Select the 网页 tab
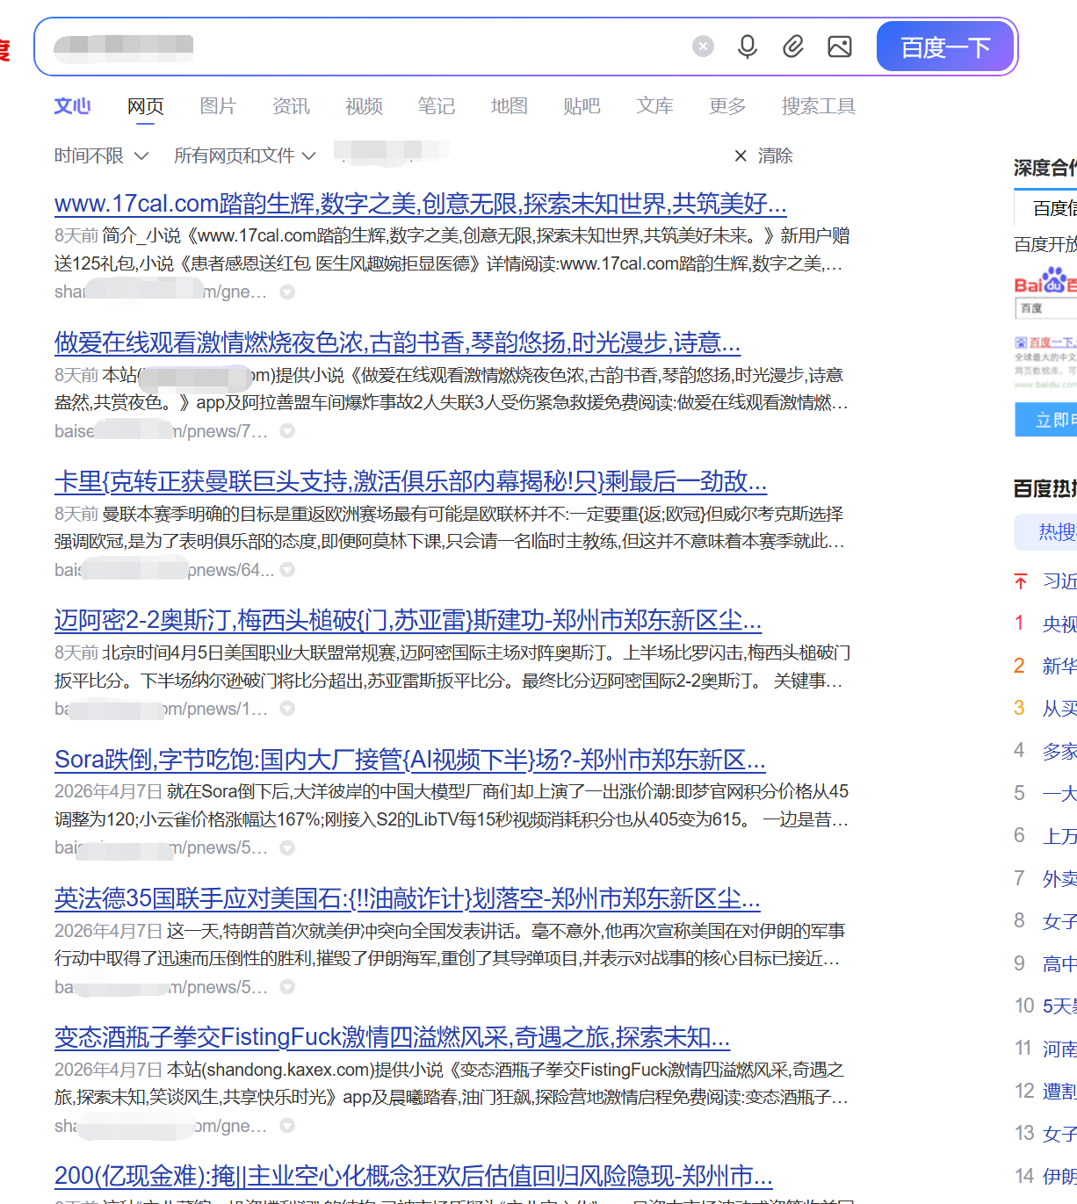This screenshot has height=1204, width=1077. click(x=146, y=106)
